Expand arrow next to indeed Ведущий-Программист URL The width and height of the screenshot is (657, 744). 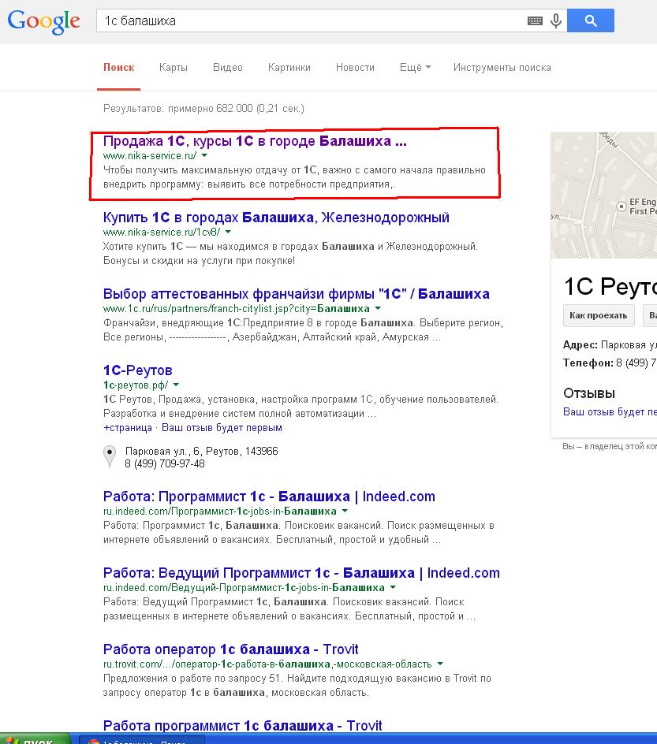393,587
